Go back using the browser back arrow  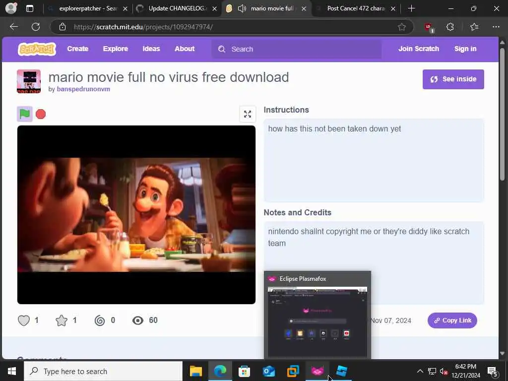click(x=13, y=27)
